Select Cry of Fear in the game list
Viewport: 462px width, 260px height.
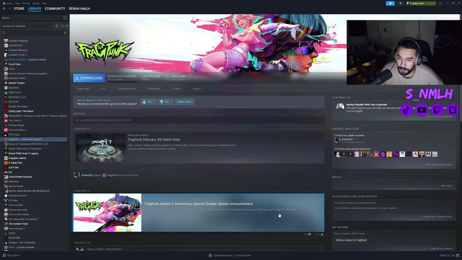click(14, 64)
